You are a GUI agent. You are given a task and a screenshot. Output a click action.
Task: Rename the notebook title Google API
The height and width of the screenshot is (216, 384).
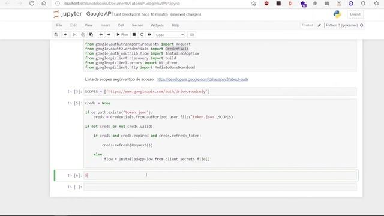tap(99, 14)
